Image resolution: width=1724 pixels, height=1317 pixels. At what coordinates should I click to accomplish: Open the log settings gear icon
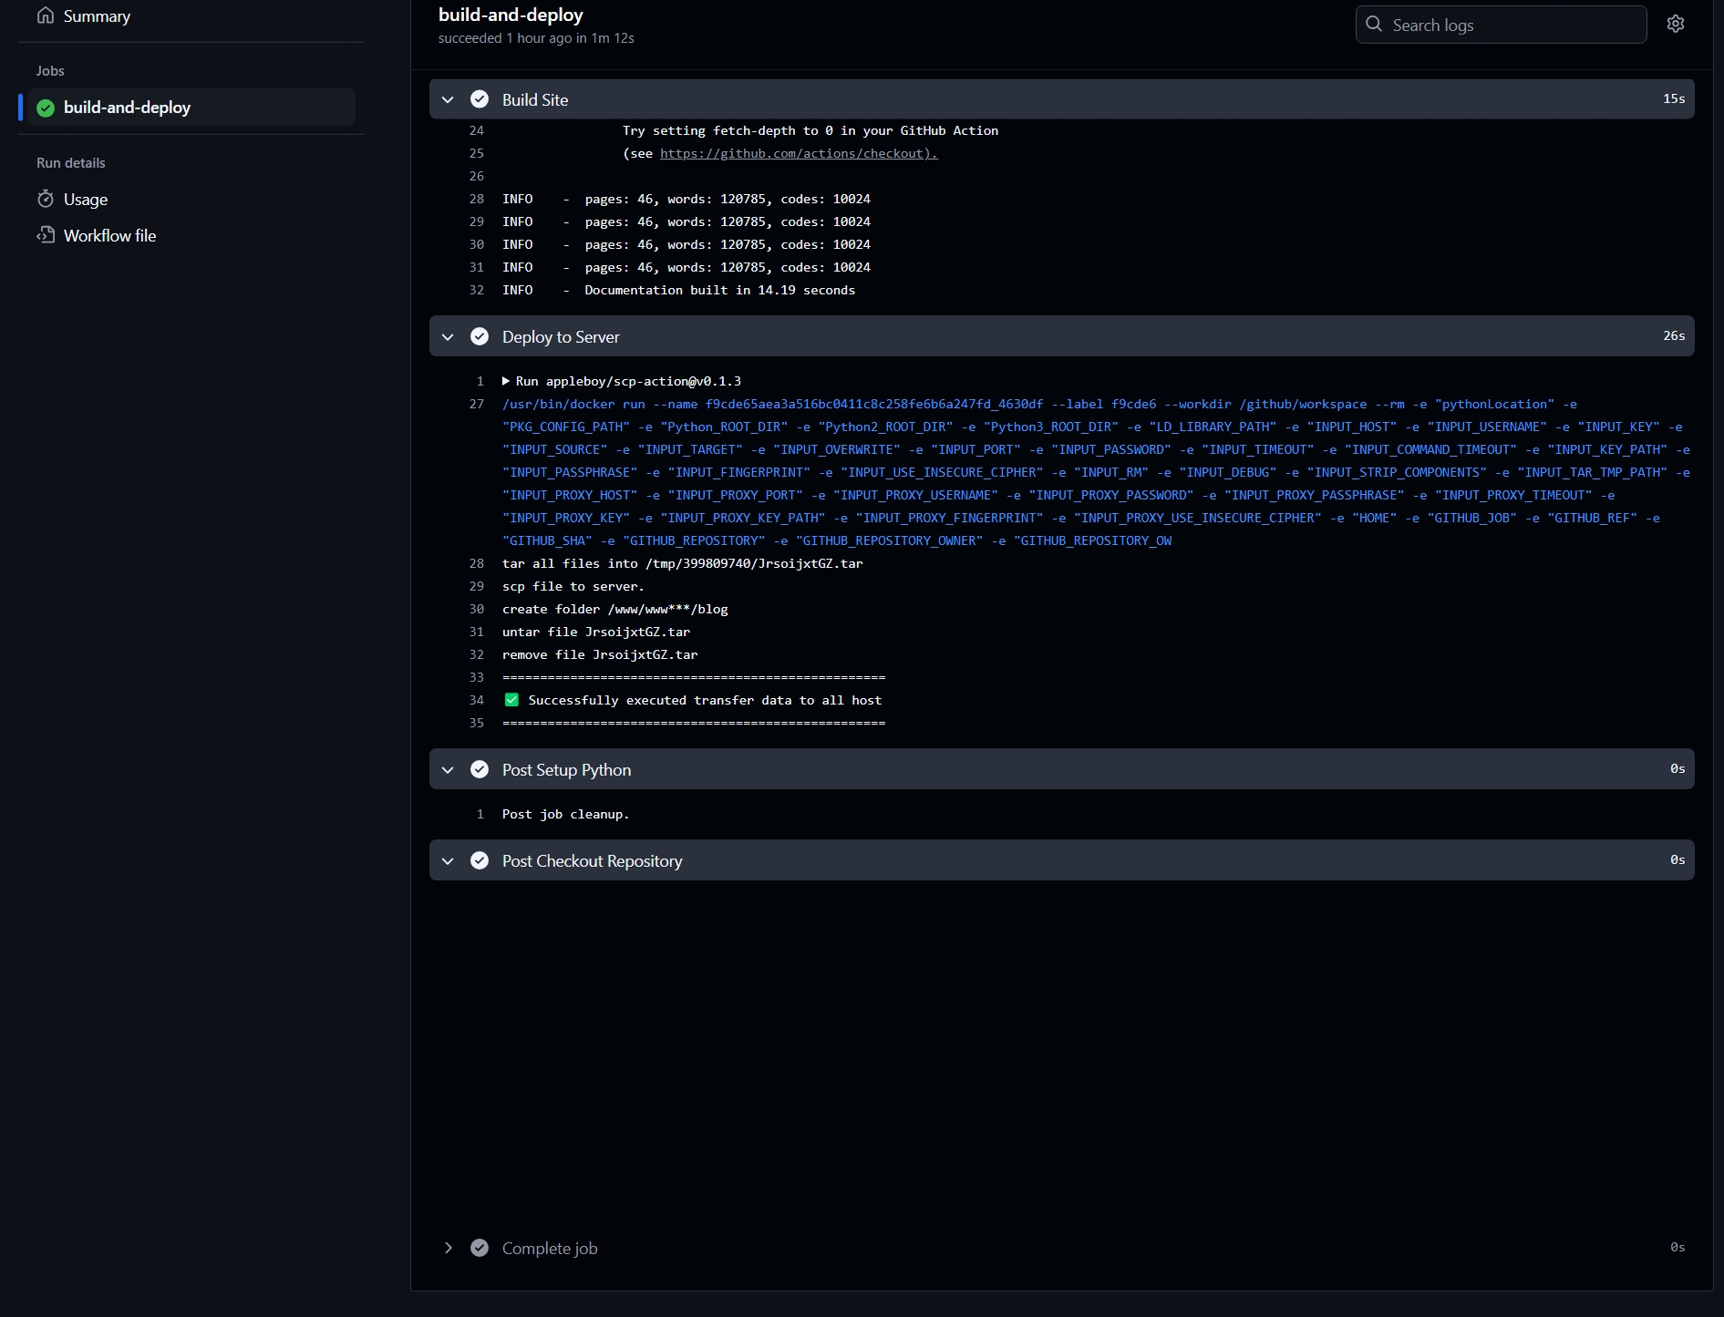[1675, 25]
